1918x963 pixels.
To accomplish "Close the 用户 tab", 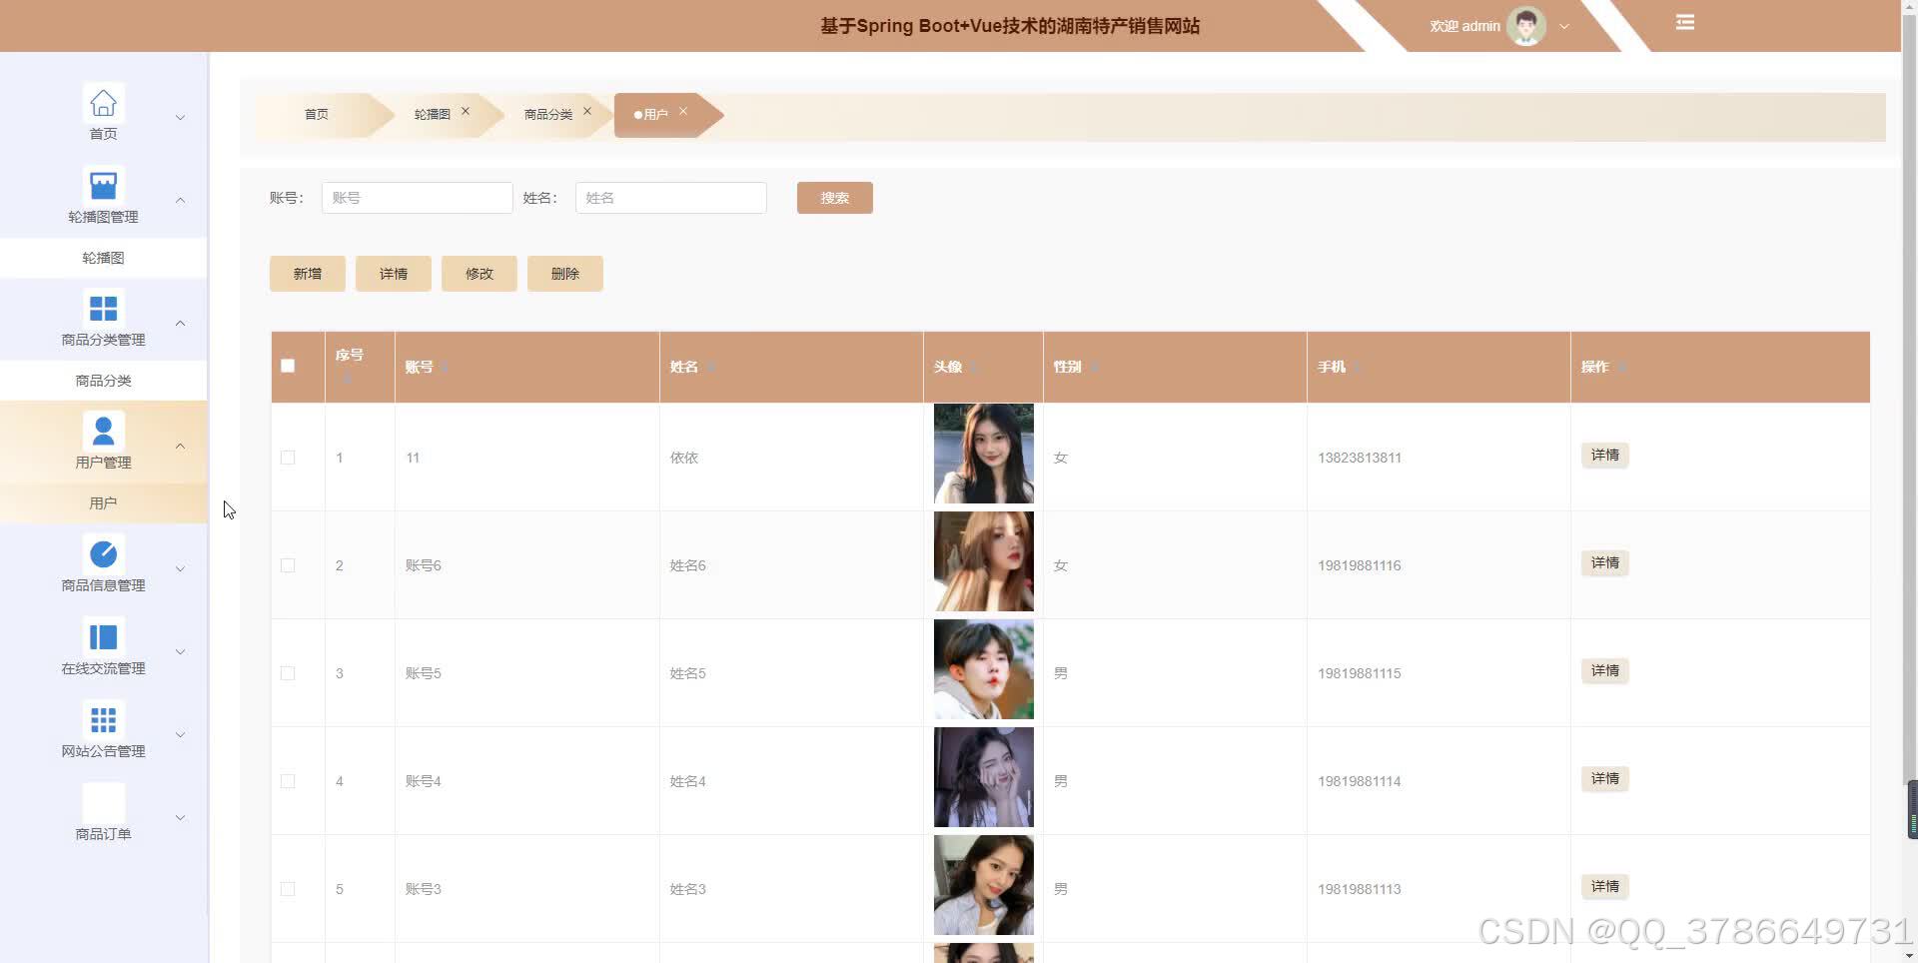I will click(683, 111).
